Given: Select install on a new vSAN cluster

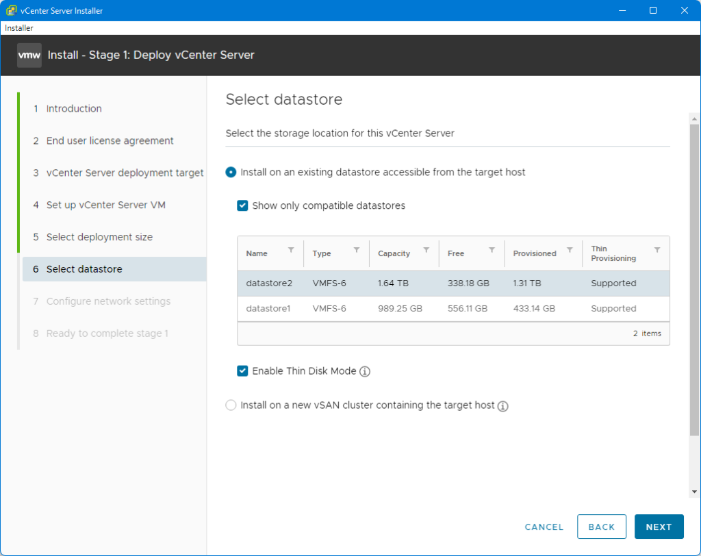Looking at the screenshot, I should [x=231, y=405].
